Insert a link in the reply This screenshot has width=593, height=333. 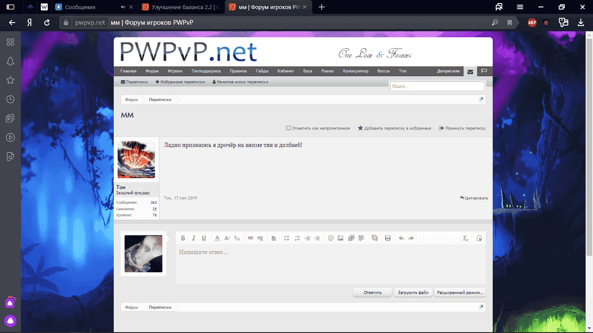250,238
